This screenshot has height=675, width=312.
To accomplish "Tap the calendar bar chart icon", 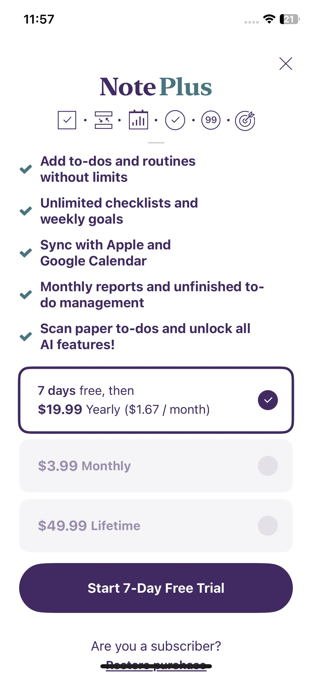I will [138, 120].
